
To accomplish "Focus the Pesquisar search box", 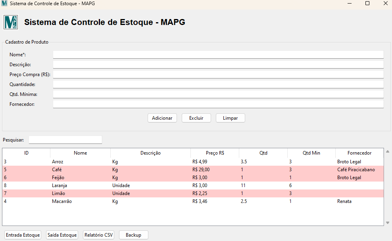I will tap(65, 140).
